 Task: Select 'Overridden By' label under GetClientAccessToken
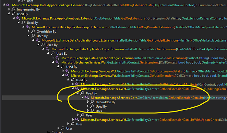[105, 102]
